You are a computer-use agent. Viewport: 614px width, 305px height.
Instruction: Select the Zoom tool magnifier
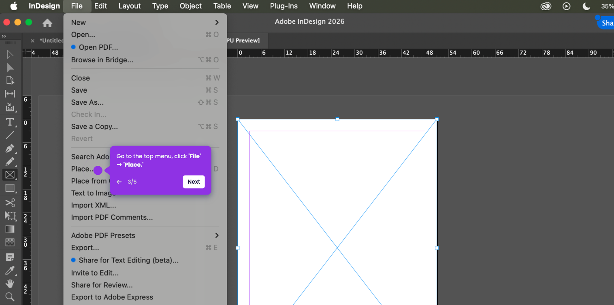click(x=10, y=297)
